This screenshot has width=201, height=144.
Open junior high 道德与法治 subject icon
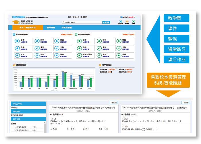[79, 55]
